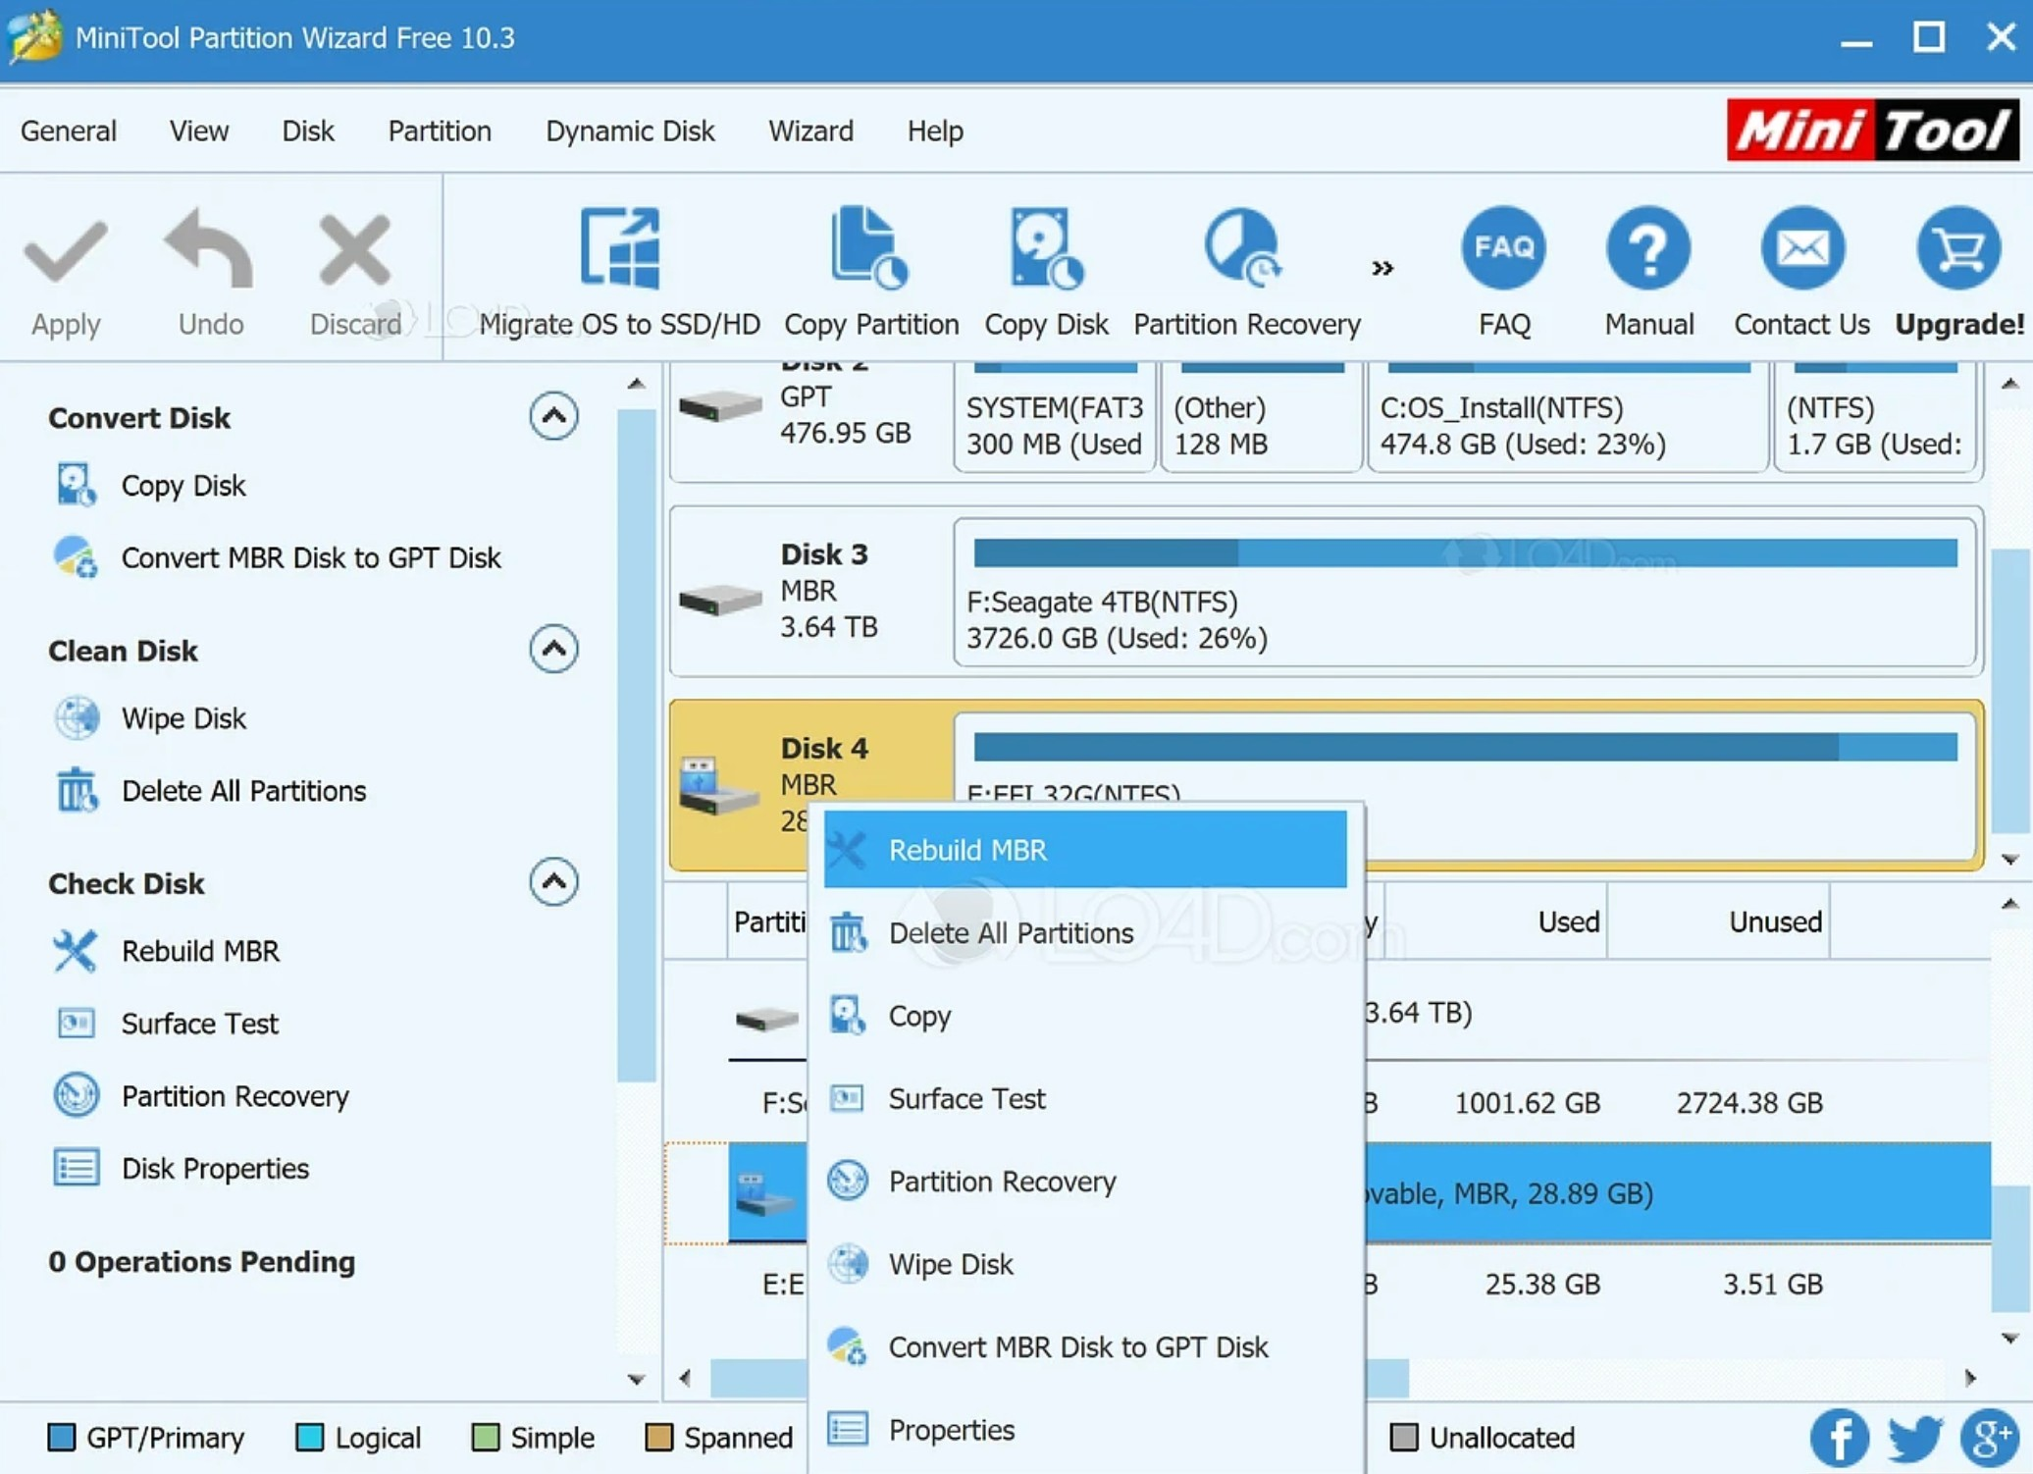
Task: Choose Delete All Partitions in context menu
Action: 1085,932
